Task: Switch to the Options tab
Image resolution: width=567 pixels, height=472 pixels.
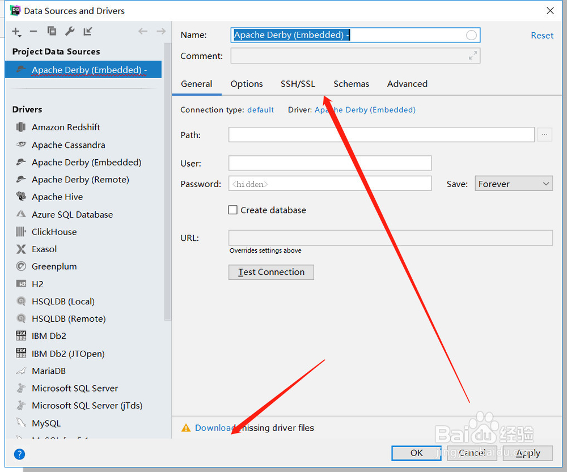Action: tap(247, 84)
